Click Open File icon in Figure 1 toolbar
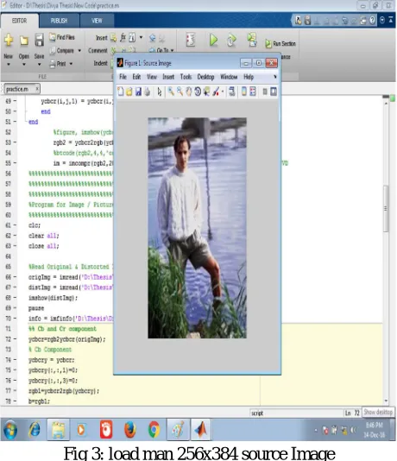The height and width of the screenshot is (461, 397). pos(129,92)
